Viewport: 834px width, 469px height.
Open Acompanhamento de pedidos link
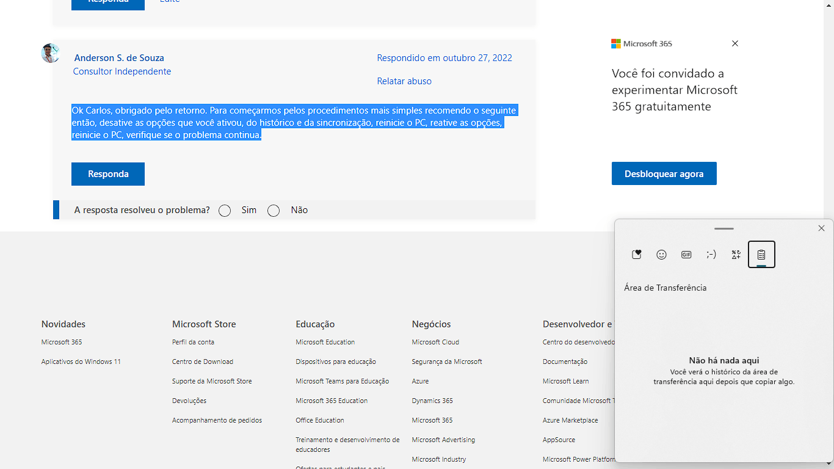(217, 420)
